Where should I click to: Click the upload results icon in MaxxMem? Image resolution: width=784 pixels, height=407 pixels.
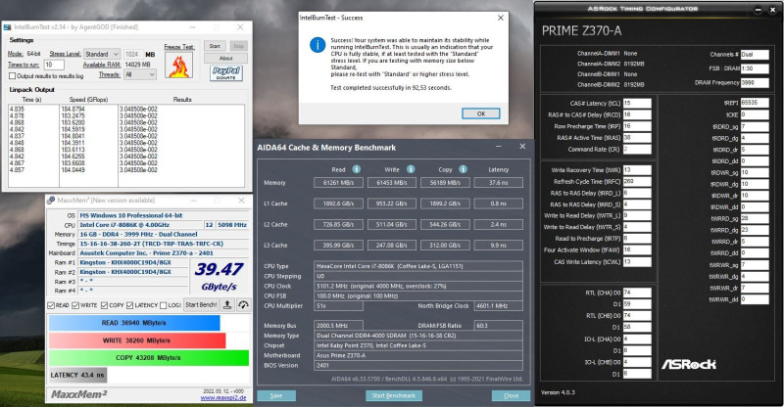(227, 304)
